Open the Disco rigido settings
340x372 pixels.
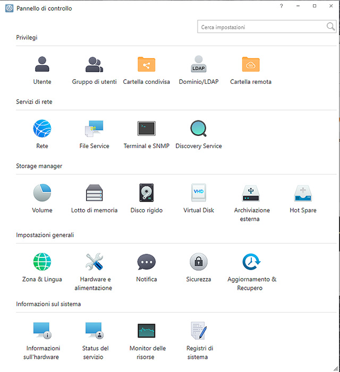point(146,193)
